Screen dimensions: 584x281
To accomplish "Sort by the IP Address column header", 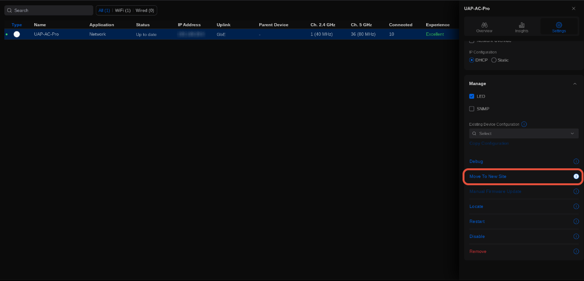I will [189, 25].
